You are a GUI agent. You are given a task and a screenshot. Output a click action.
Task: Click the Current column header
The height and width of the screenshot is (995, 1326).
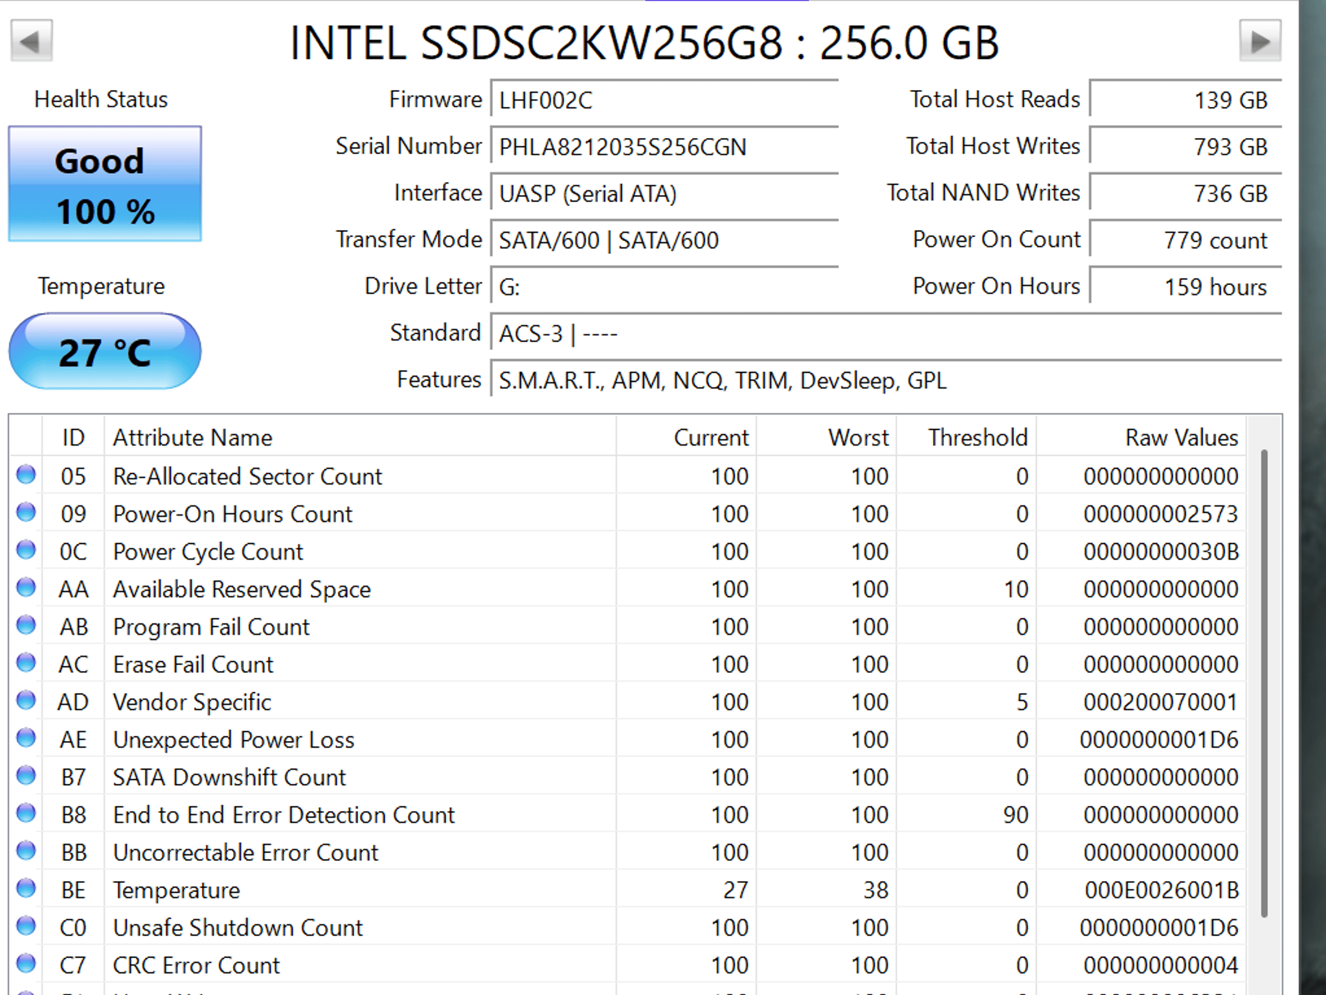(686, 437)
